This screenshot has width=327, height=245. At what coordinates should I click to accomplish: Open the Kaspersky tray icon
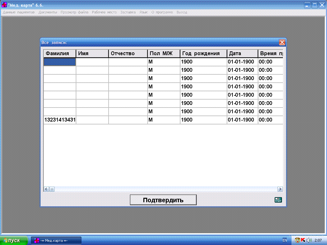pos(303,240)
